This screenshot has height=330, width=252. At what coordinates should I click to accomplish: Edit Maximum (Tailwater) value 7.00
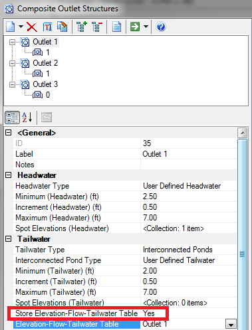(x=189, y=292)
